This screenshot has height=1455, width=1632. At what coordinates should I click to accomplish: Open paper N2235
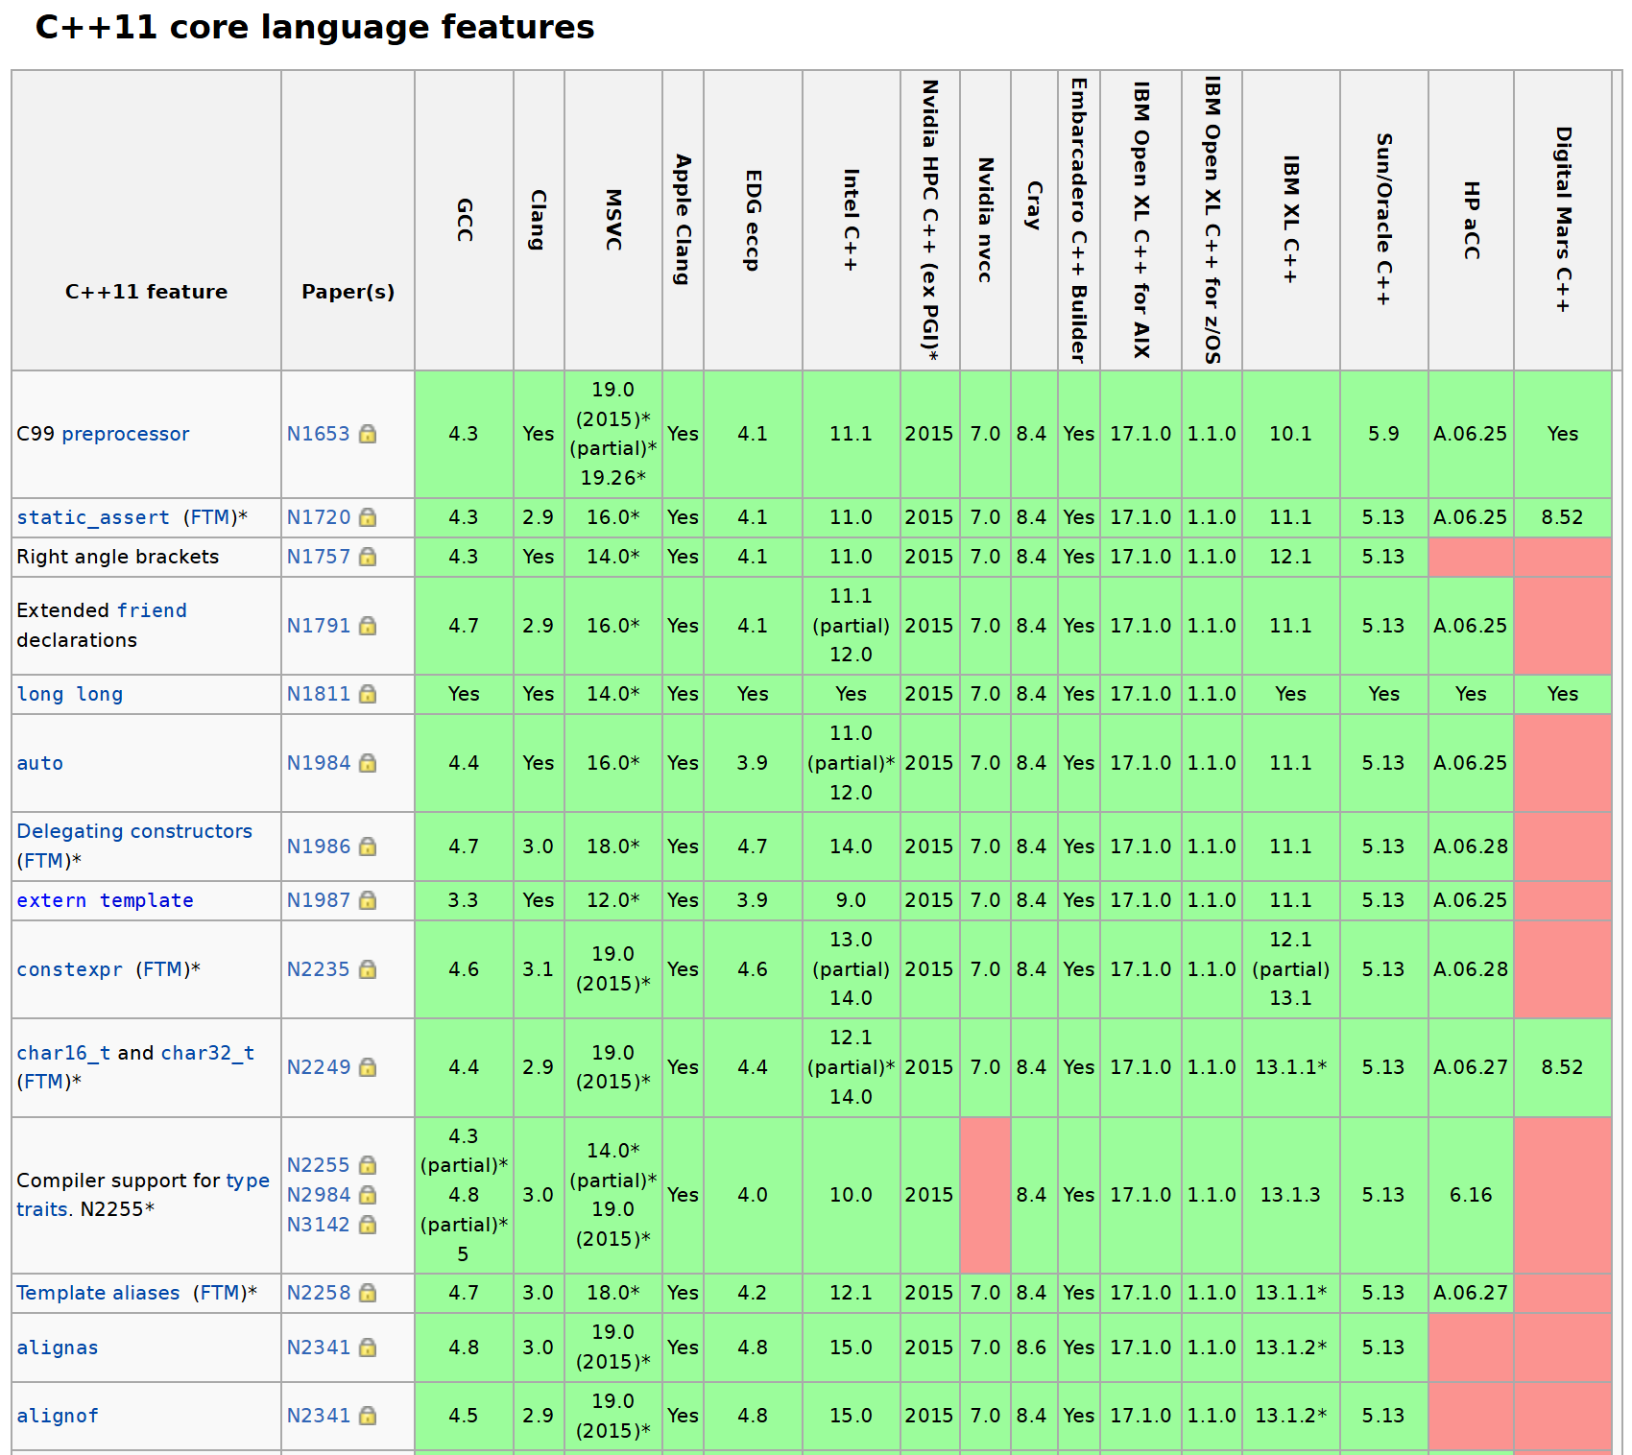pos(319,969)
